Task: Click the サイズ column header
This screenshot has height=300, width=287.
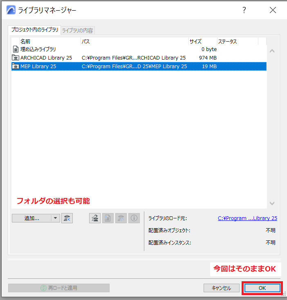Action: [x=203, y=41]
